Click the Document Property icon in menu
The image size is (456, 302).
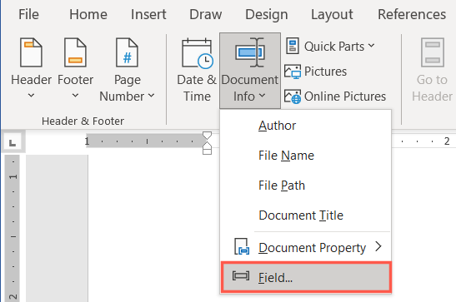242,246
